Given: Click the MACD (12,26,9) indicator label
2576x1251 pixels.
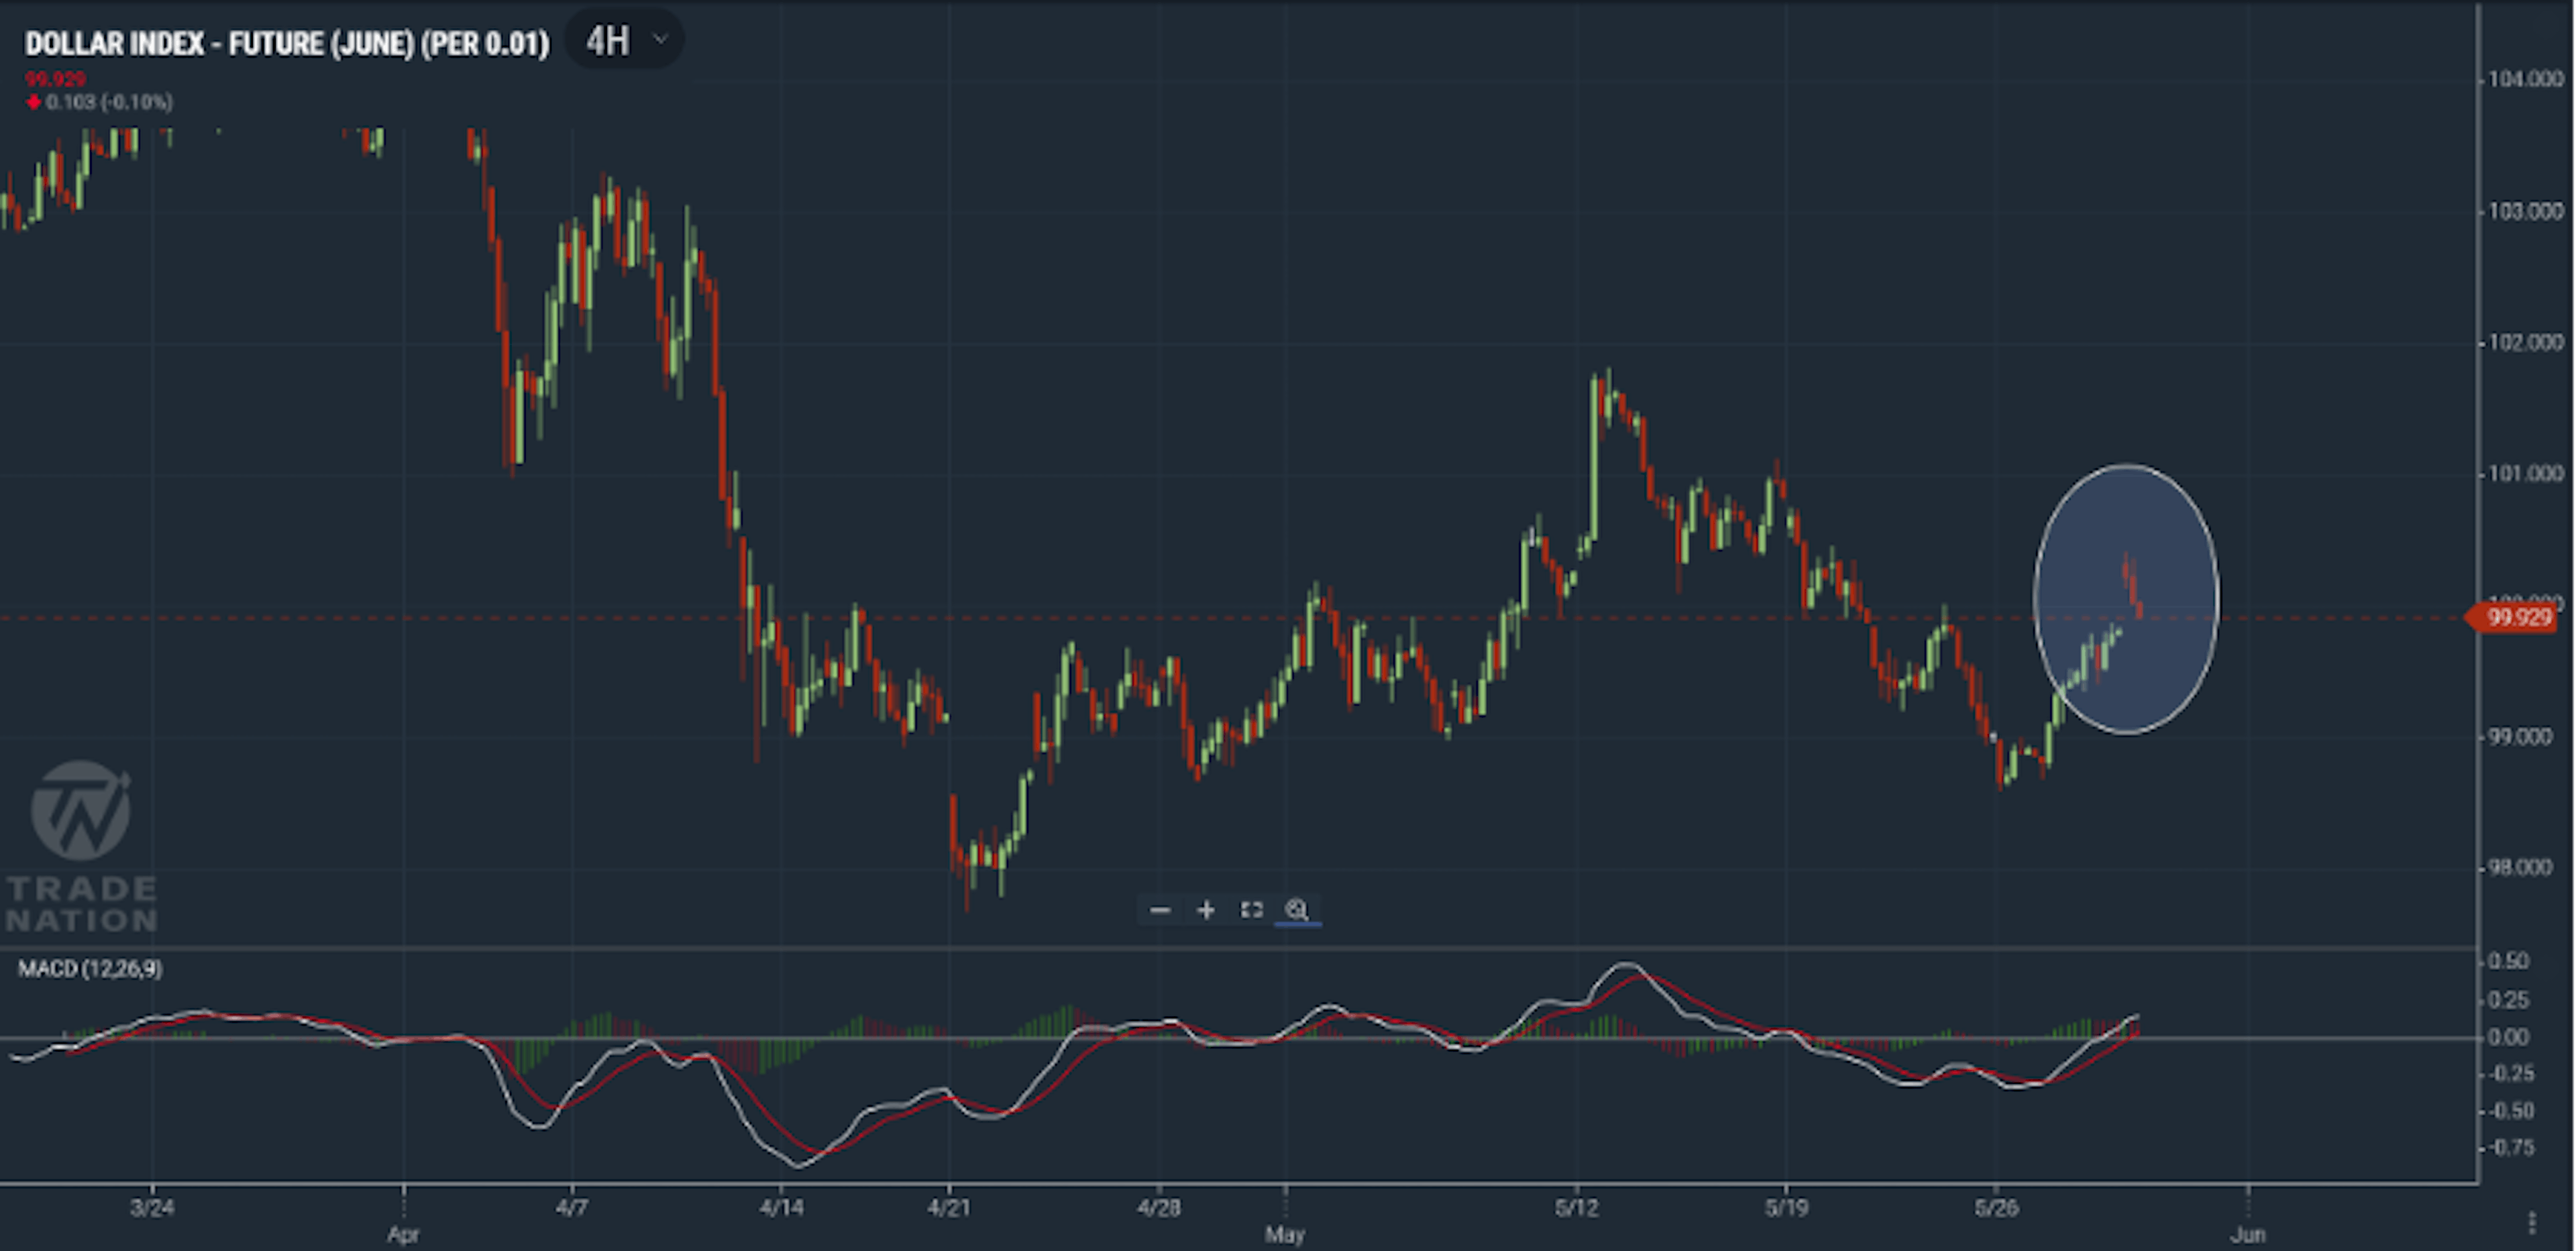Looking at the screenshot, I should click(x=90, y=968).
